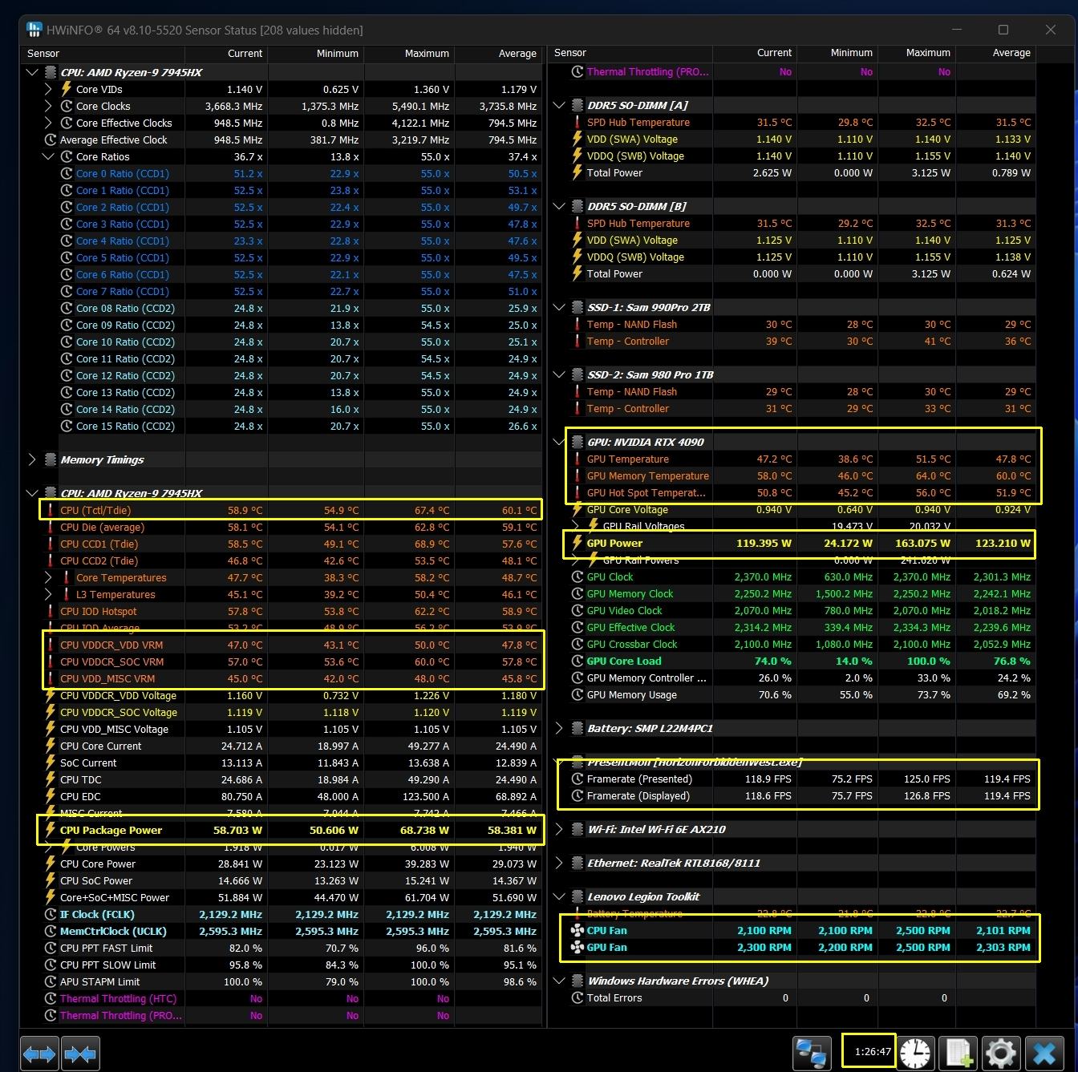Expand the Core Clocks row
This screenshot has height=1072, width=1078.
point(48,107)
